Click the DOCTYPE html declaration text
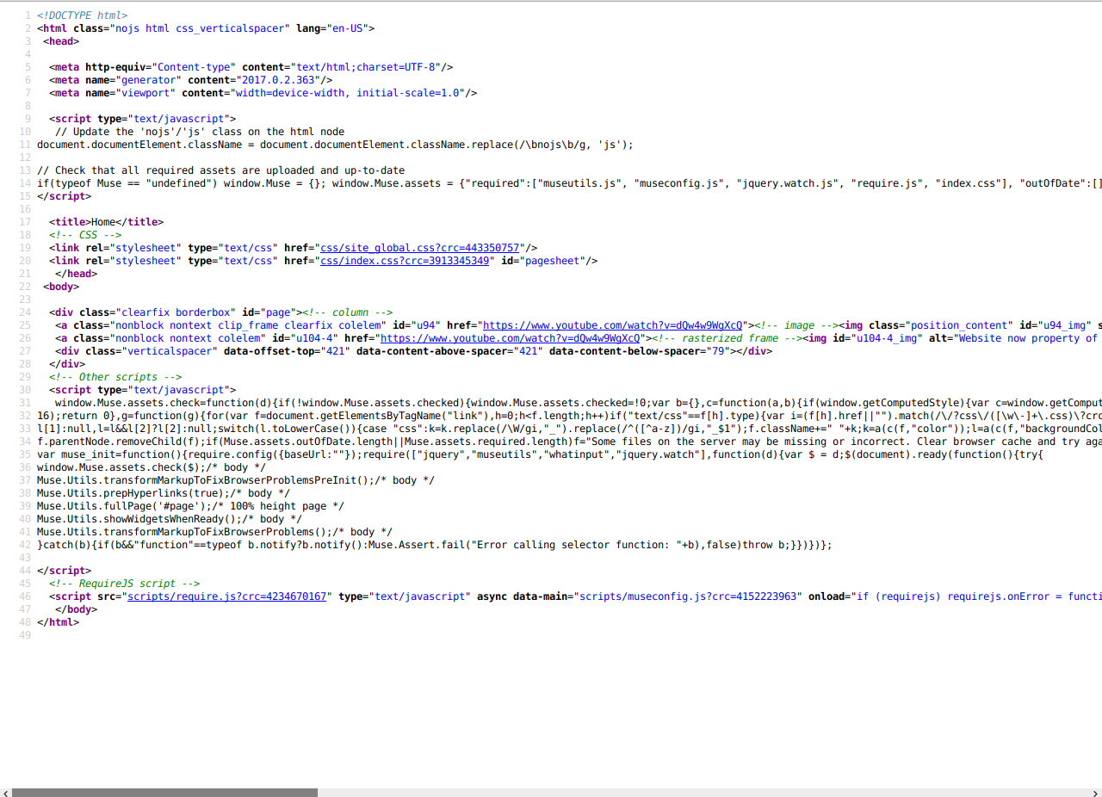 pos(83,15)
